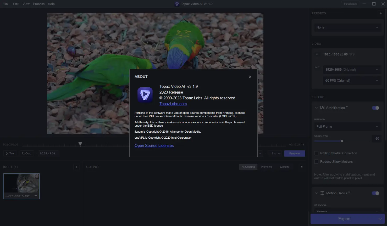Open the output resolution dropdown 1920x1080 (Original)
The height and width of the screenshot is (226, 387).
352,70
